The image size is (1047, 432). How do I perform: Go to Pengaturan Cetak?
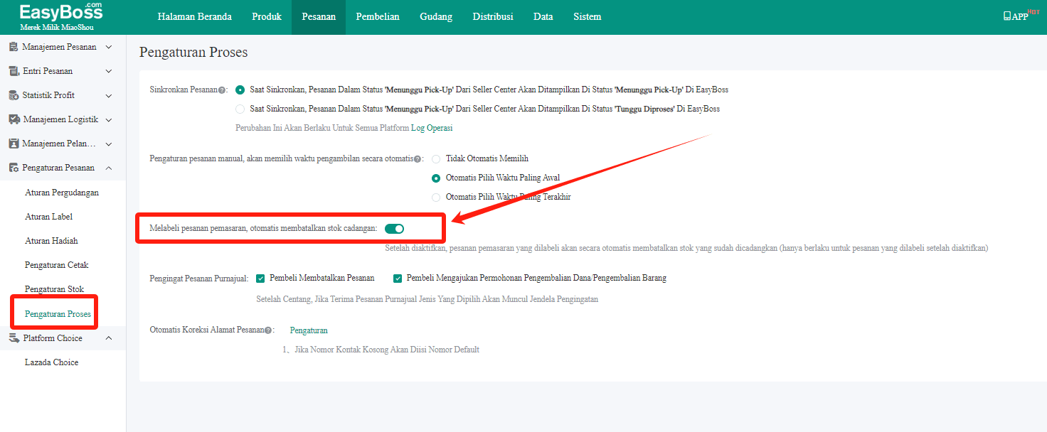tap(57, 265)
